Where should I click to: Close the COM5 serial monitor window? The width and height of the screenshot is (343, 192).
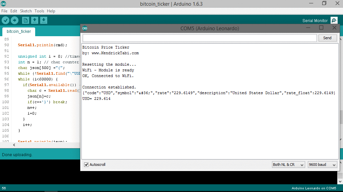tap(335, 27)
